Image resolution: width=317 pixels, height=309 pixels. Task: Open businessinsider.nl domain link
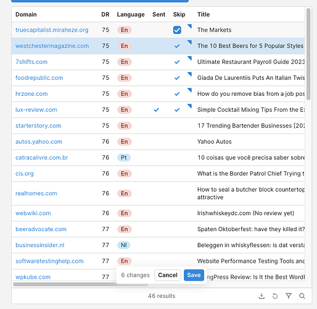click(x=40, y=245)
